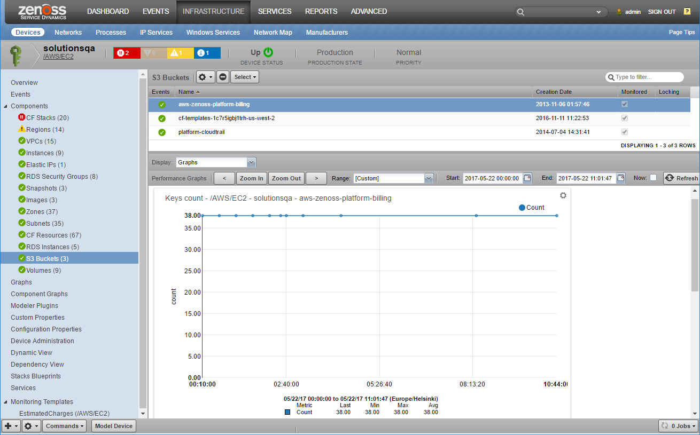Click the blue info events count 1
Viewport: 700px width, 435px height.
[207, 53]
